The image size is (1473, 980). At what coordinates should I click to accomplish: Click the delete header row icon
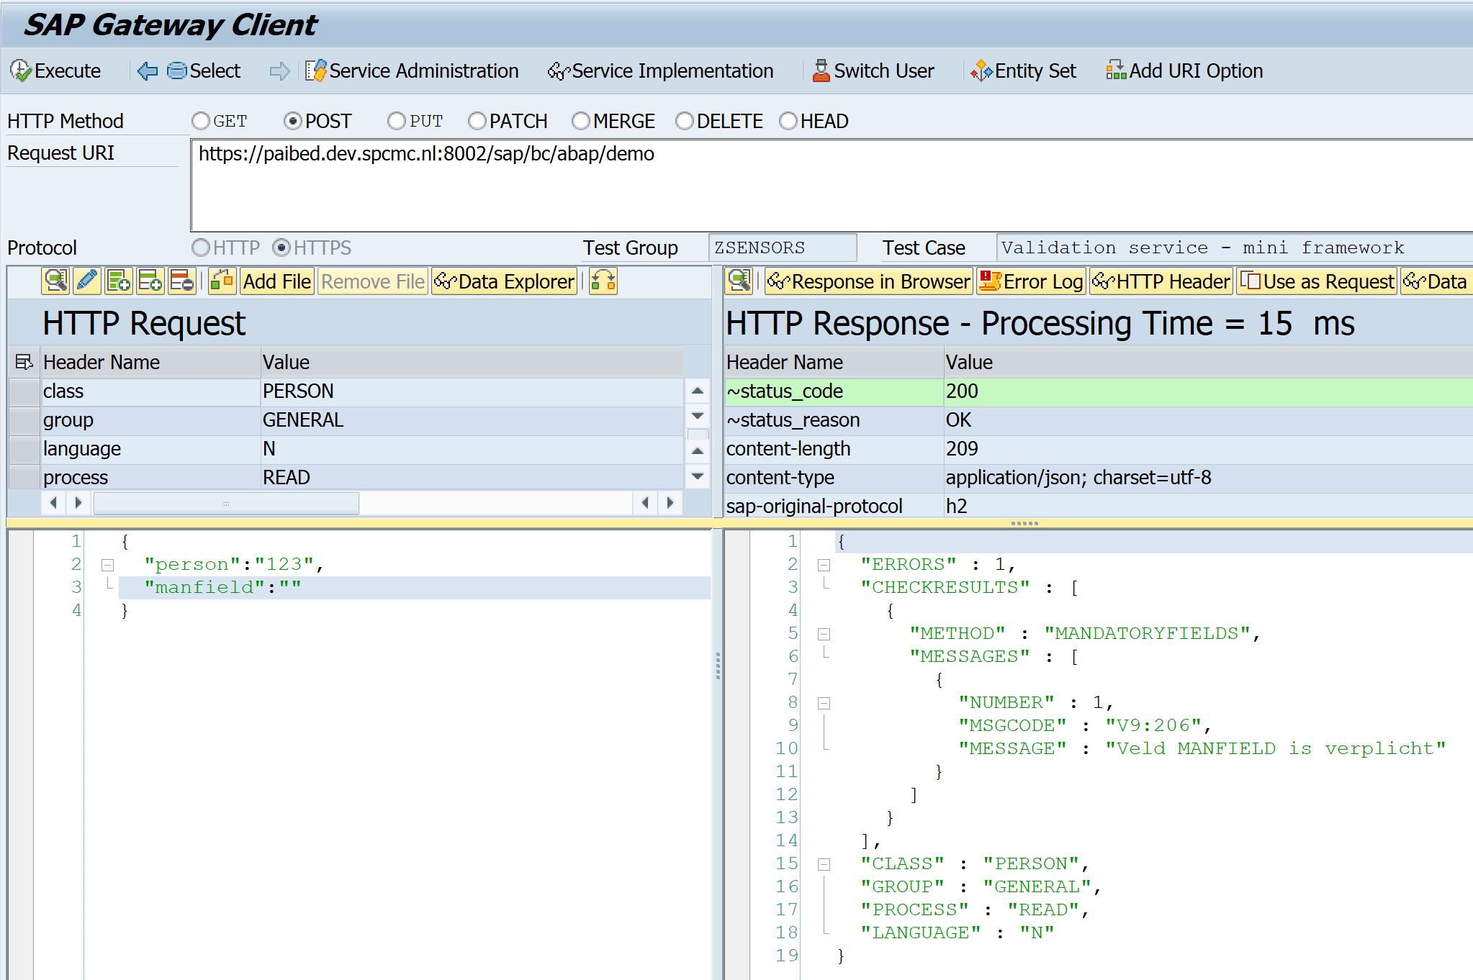pos(182,281)
